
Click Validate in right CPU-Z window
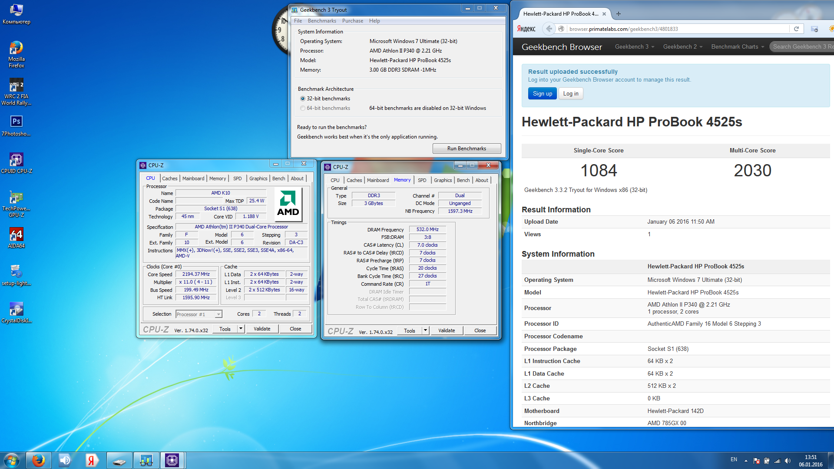click(447, 330)
